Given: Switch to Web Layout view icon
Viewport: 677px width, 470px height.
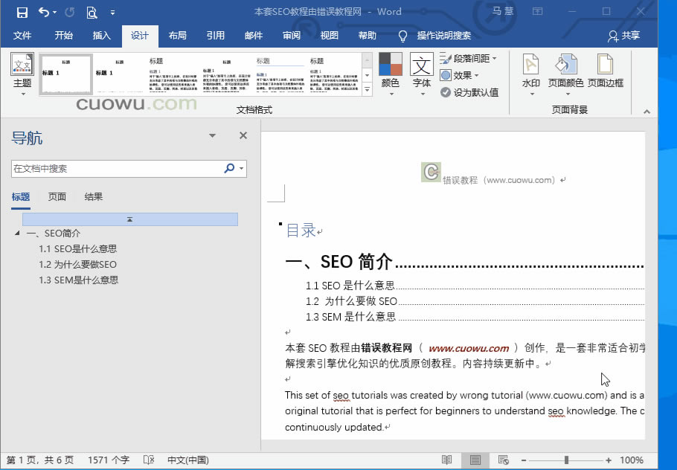Looking at the screenshot, I should tap(504, 460).
